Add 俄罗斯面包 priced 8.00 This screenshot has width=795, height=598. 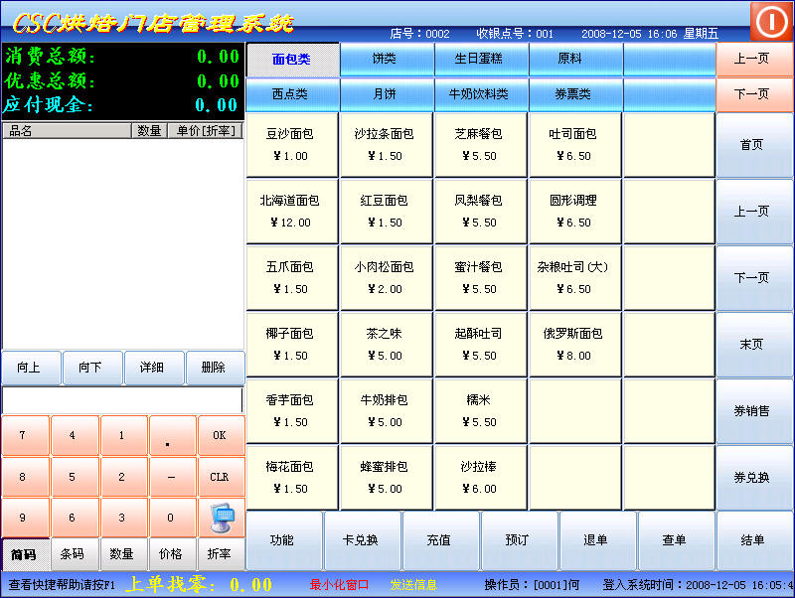pos(575,345)
